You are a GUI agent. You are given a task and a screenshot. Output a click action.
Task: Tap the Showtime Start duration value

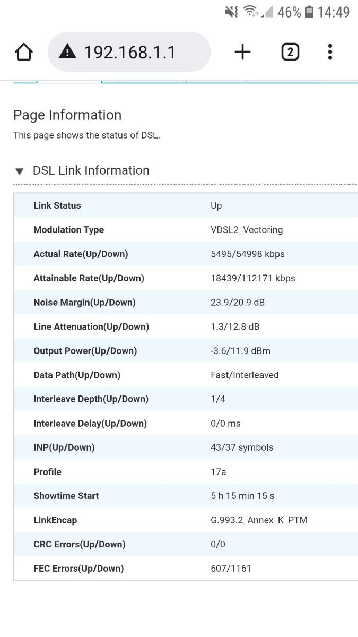(x=242, y=496)
